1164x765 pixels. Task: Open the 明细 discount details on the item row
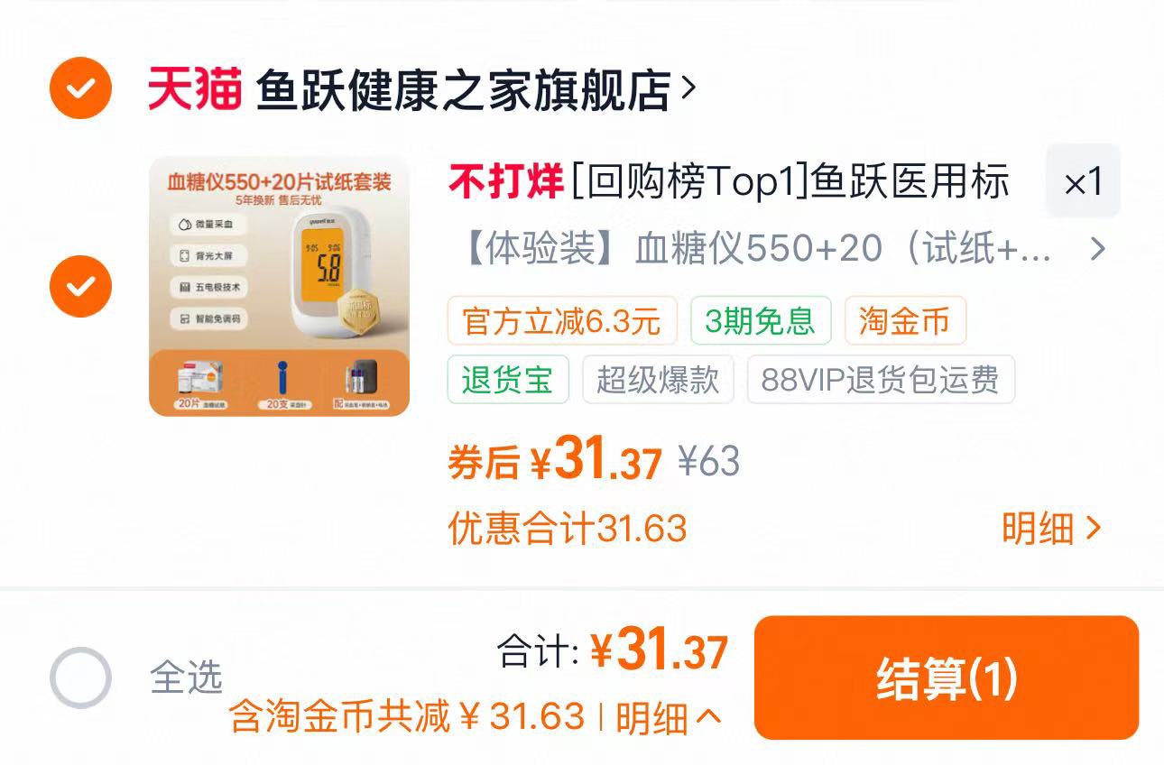tap(1052, 528)
